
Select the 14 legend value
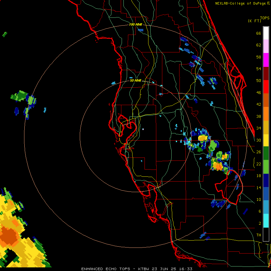[259, 188]
